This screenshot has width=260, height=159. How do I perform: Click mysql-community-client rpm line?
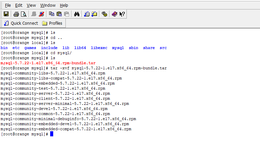click(x=55, y=98)
